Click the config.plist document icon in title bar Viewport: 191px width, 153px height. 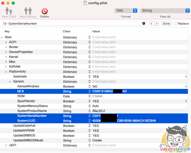coord(85,3)
